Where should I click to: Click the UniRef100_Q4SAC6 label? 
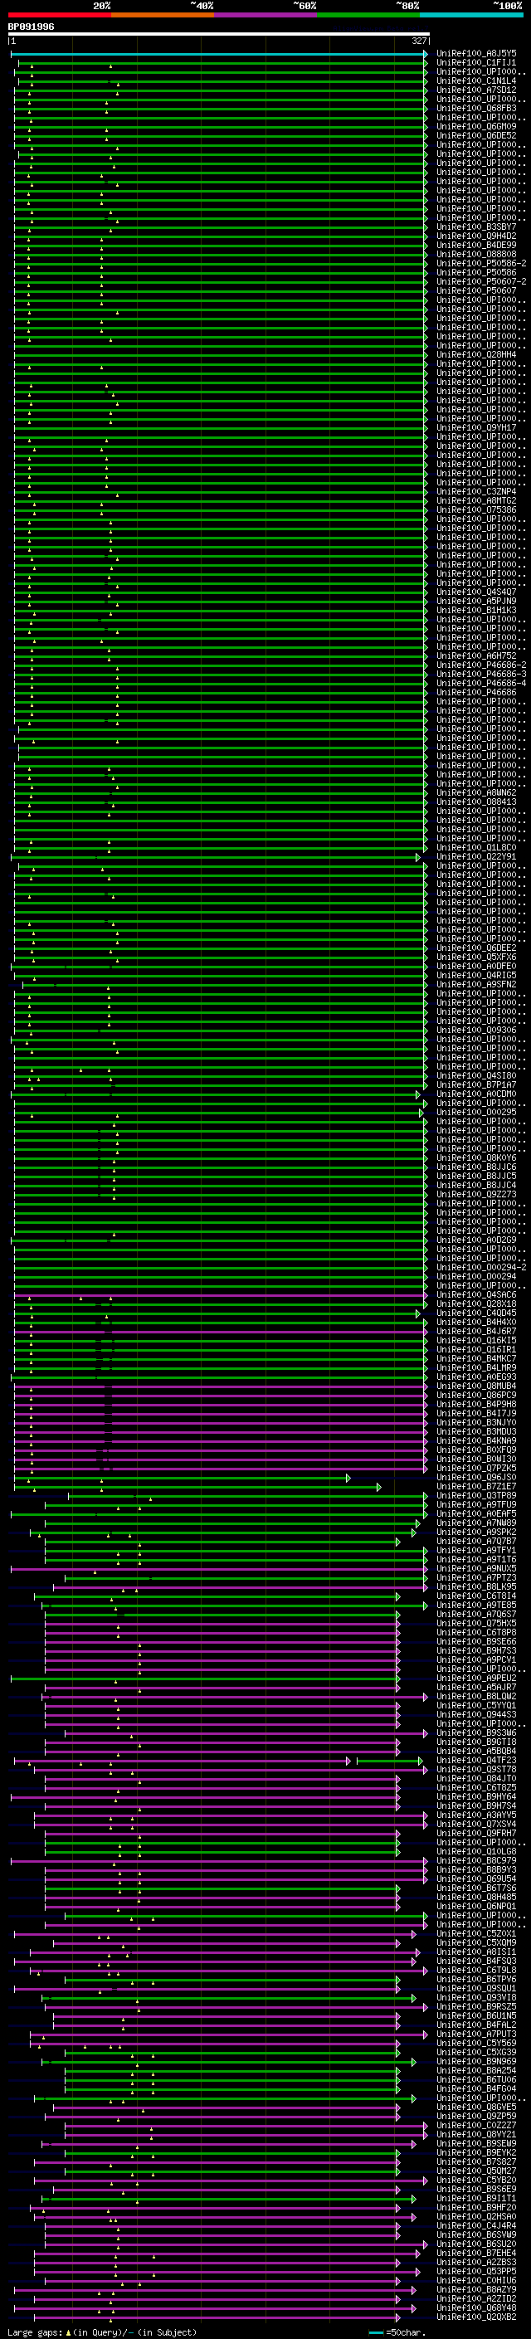click(x=476, y=1295)
